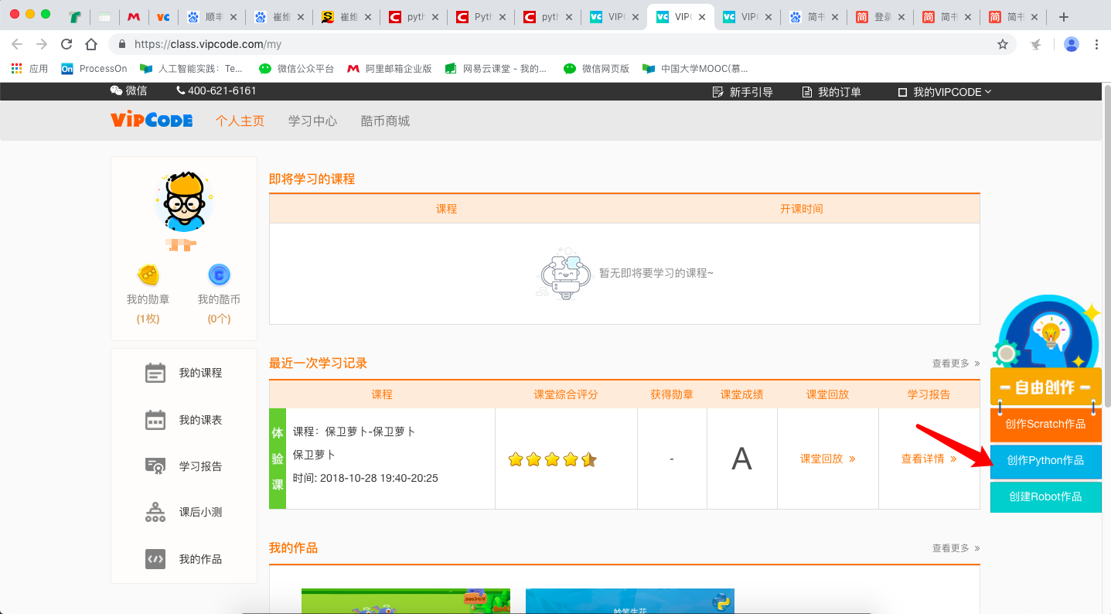This screenshot has width=1111, height=614.
Task: Open the ProcessOn bookmark
Action: tap(94, 68)
